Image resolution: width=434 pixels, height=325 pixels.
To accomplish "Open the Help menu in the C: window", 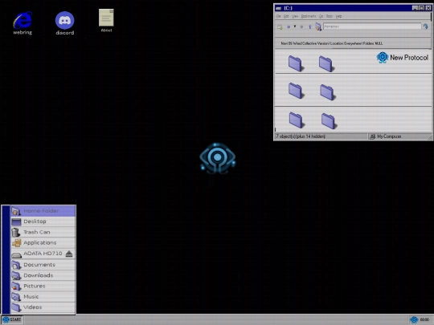I will [338, 16].
